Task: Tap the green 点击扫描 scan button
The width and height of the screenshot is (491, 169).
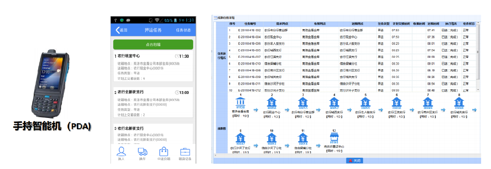Action: click(x=153, y=44)
